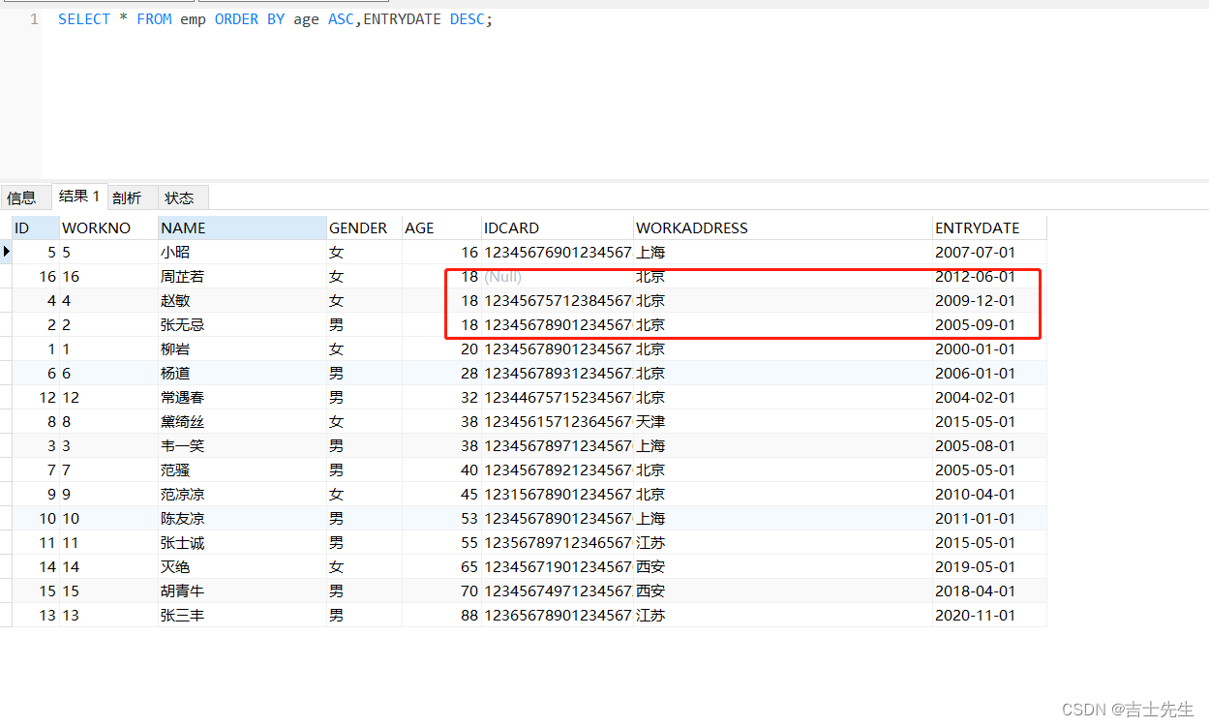Click the WORKADDRESS column header
This screenshot has width=1209, height=727.
(782, 228)
